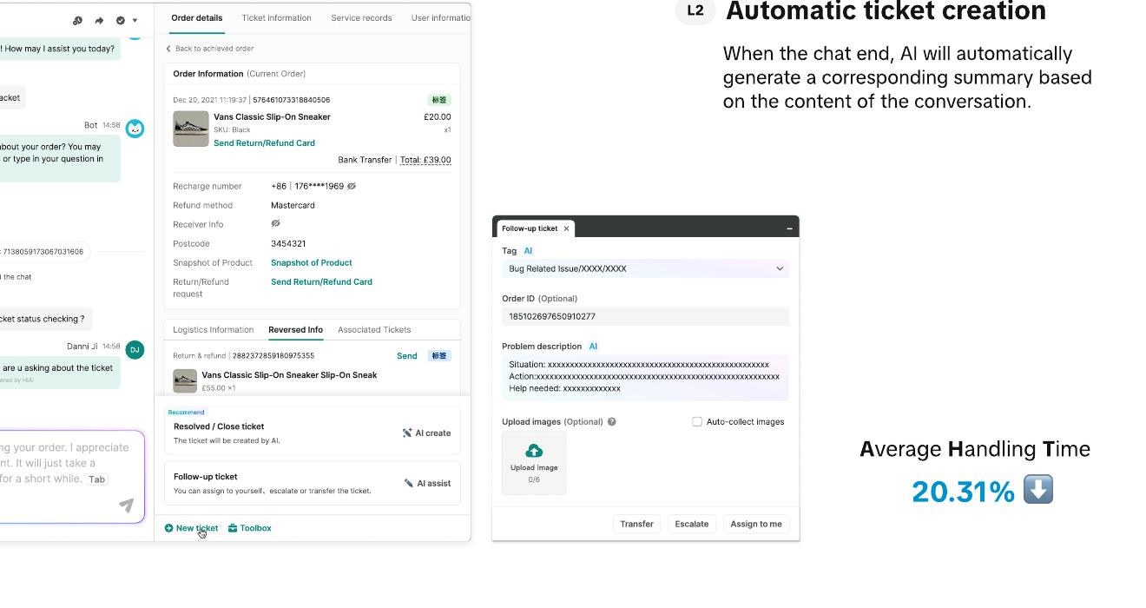
Task: Open the Snapshot of Product link
Action: [x=312, y=262]
